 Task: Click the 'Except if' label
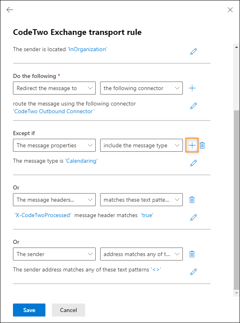coord(24,133)
